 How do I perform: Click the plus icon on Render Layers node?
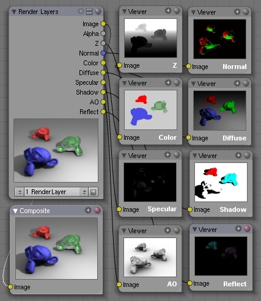(81, 11)
